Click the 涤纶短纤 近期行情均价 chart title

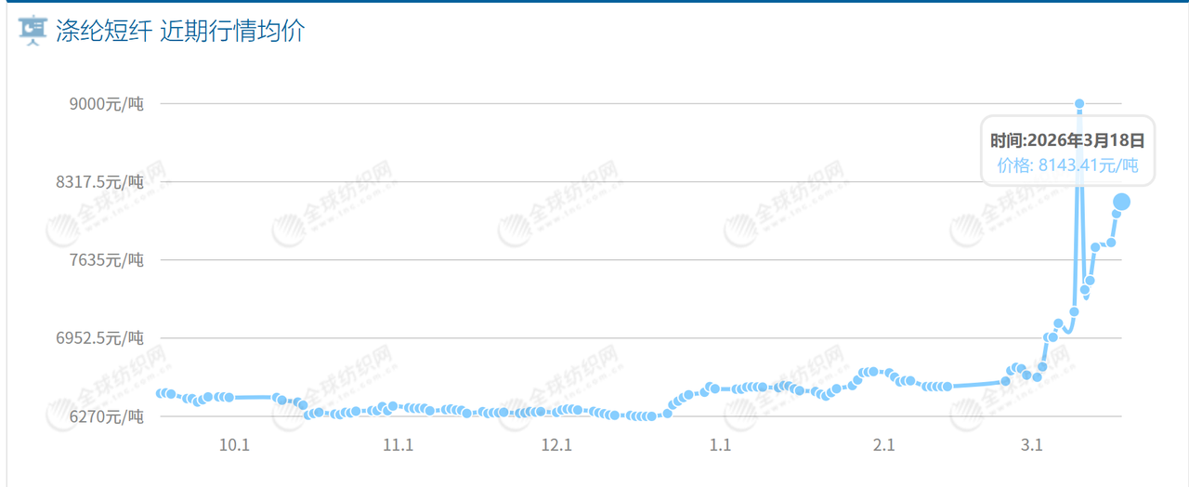tap(180, 32)
